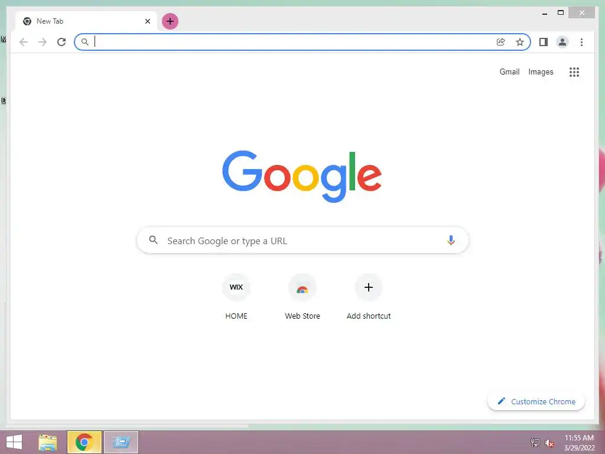This screenshot has height=454, width=605.
Task: Click Add shortcut plus tile
Action: point(369,287)
